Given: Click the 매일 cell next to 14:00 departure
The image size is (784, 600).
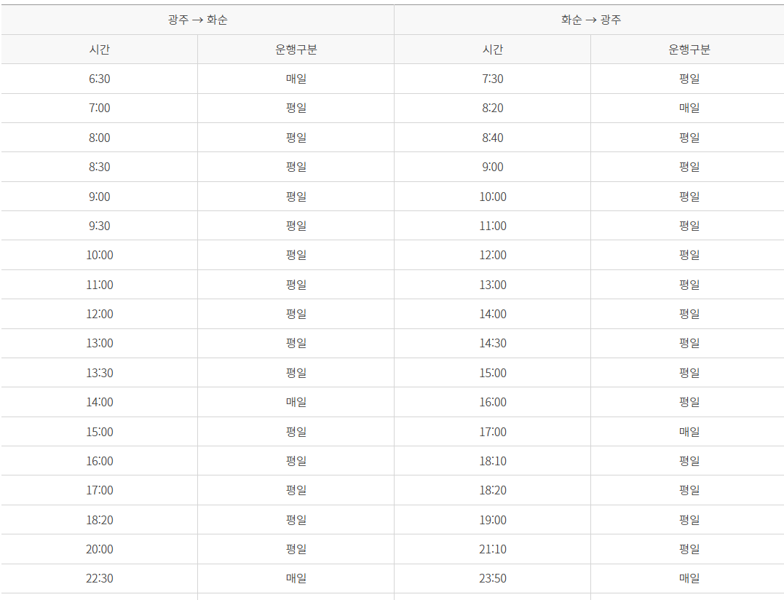Looking at the screenshot, I should [295, 401].
